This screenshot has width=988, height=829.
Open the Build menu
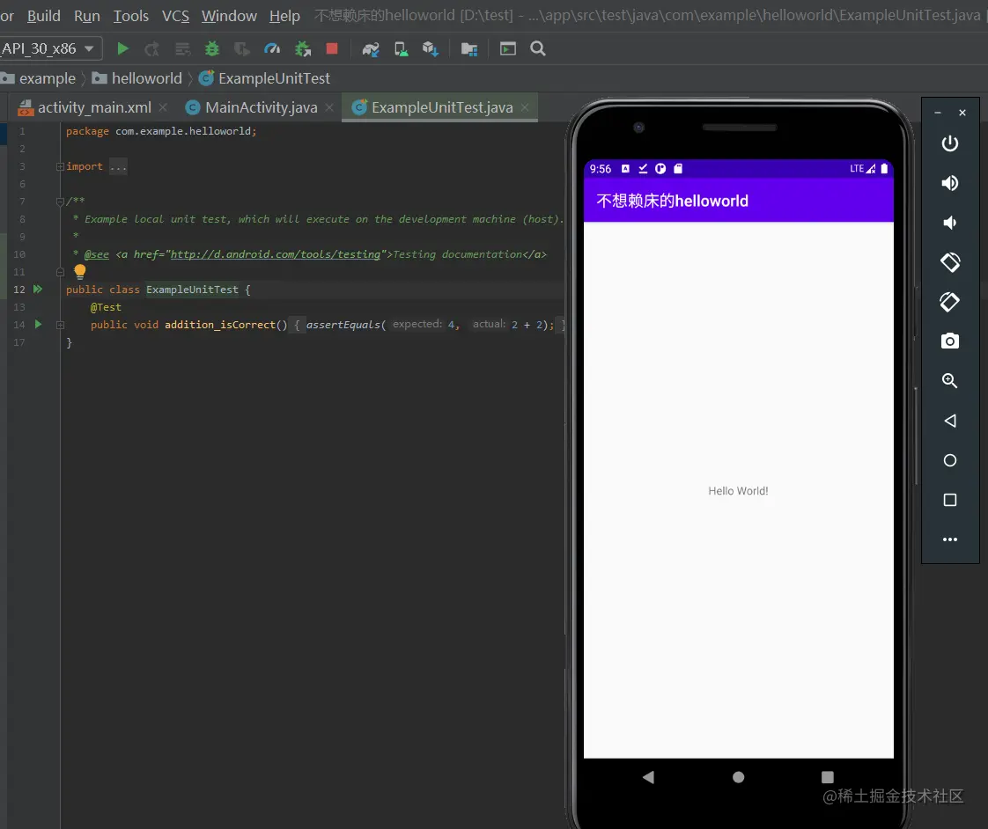point(43,16)
